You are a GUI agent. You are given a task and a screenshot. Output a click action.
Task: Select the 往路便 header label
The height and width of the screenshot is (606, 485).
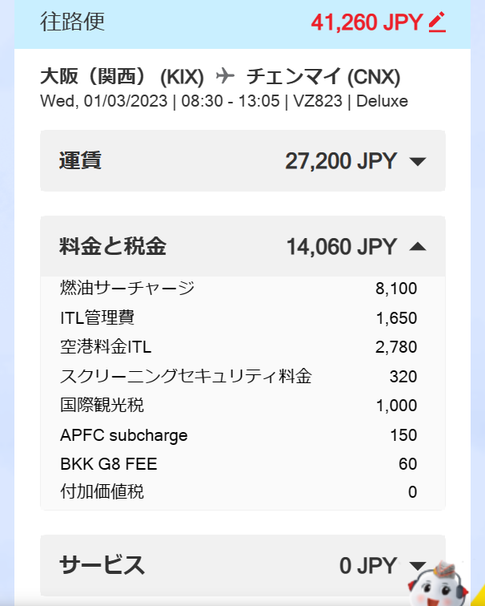72,22
